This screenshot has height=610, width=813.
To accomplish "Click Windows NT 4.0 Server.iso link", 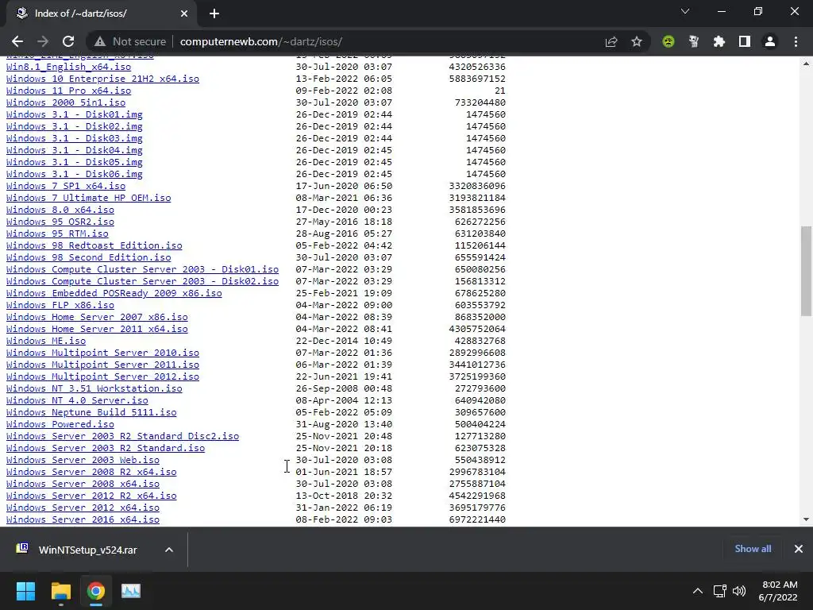I will click(77, 401).
